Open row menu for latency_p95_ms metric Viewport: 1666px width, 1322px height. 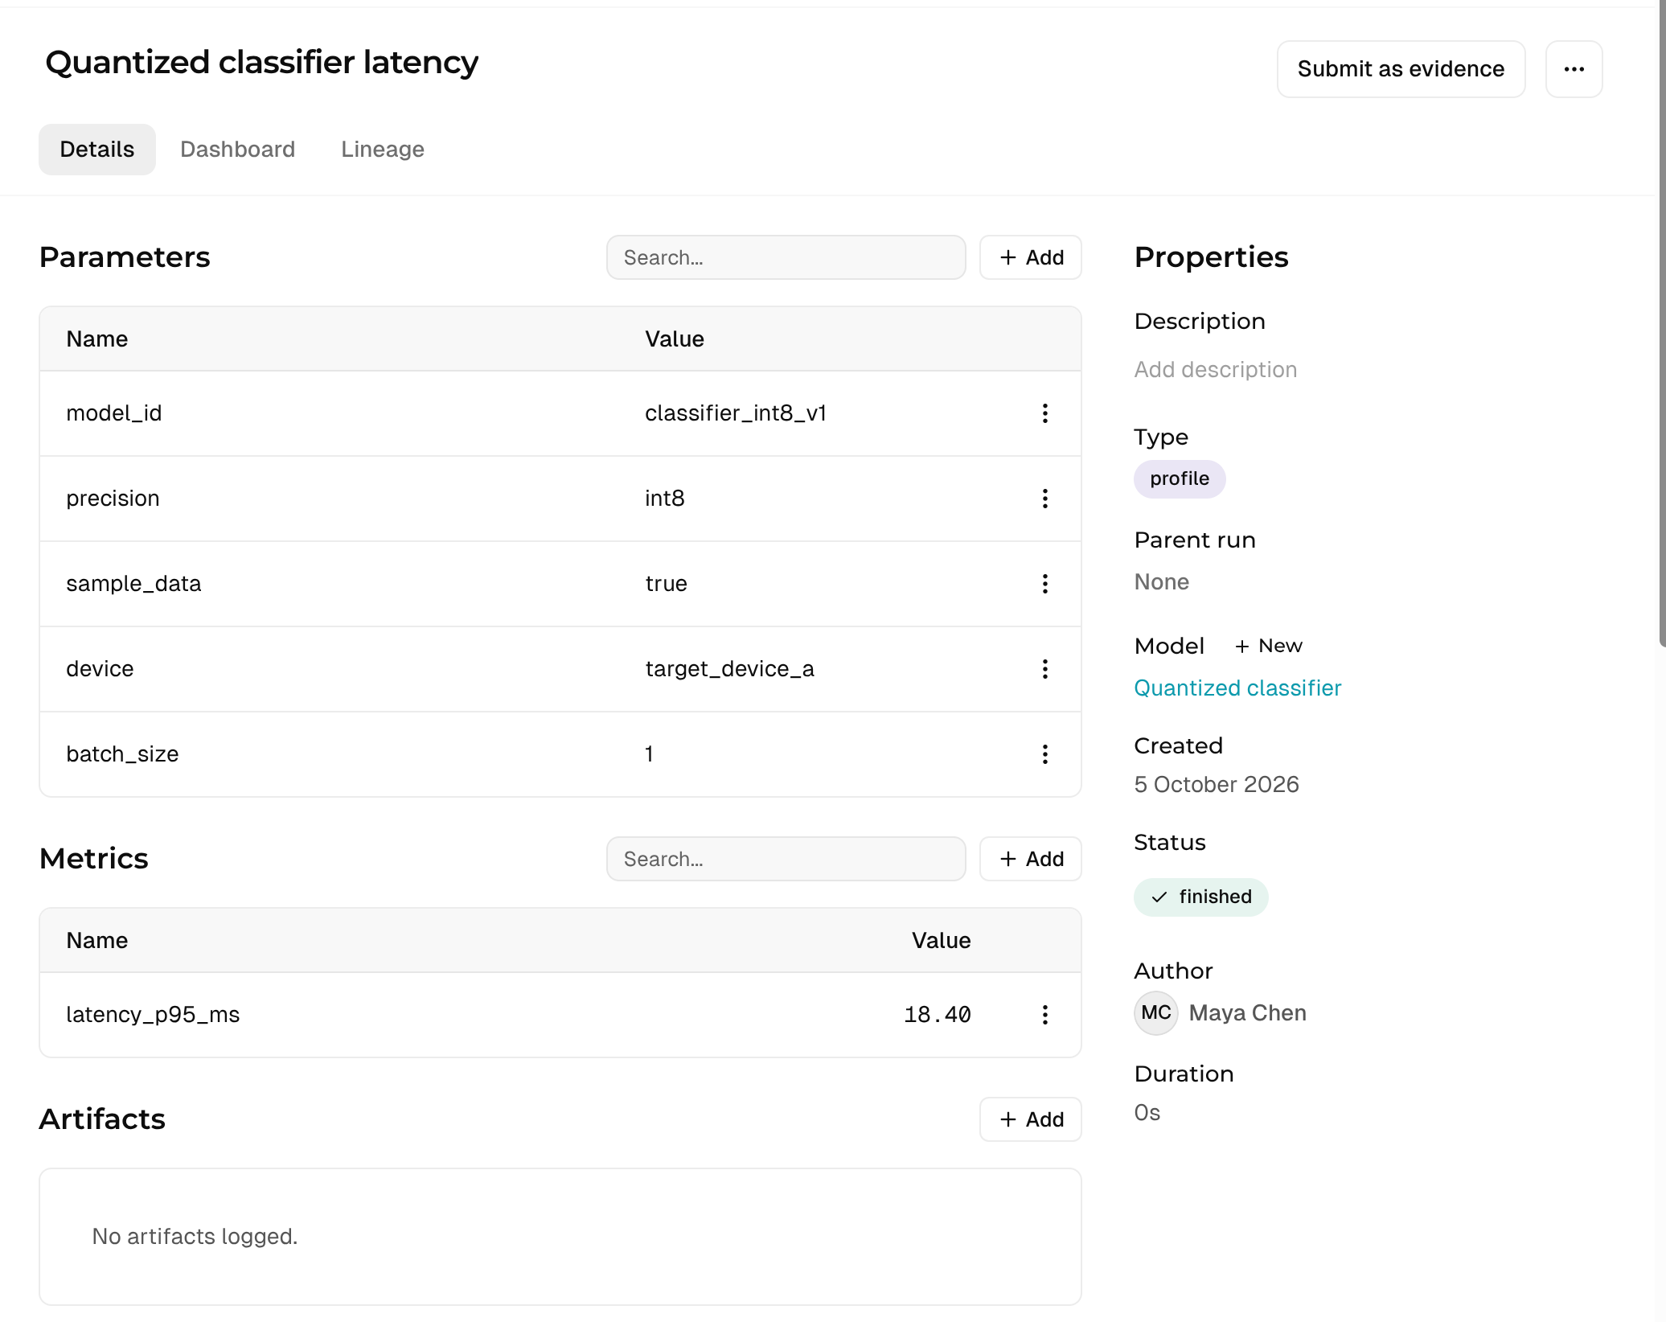click(x=1044, y=1015)
